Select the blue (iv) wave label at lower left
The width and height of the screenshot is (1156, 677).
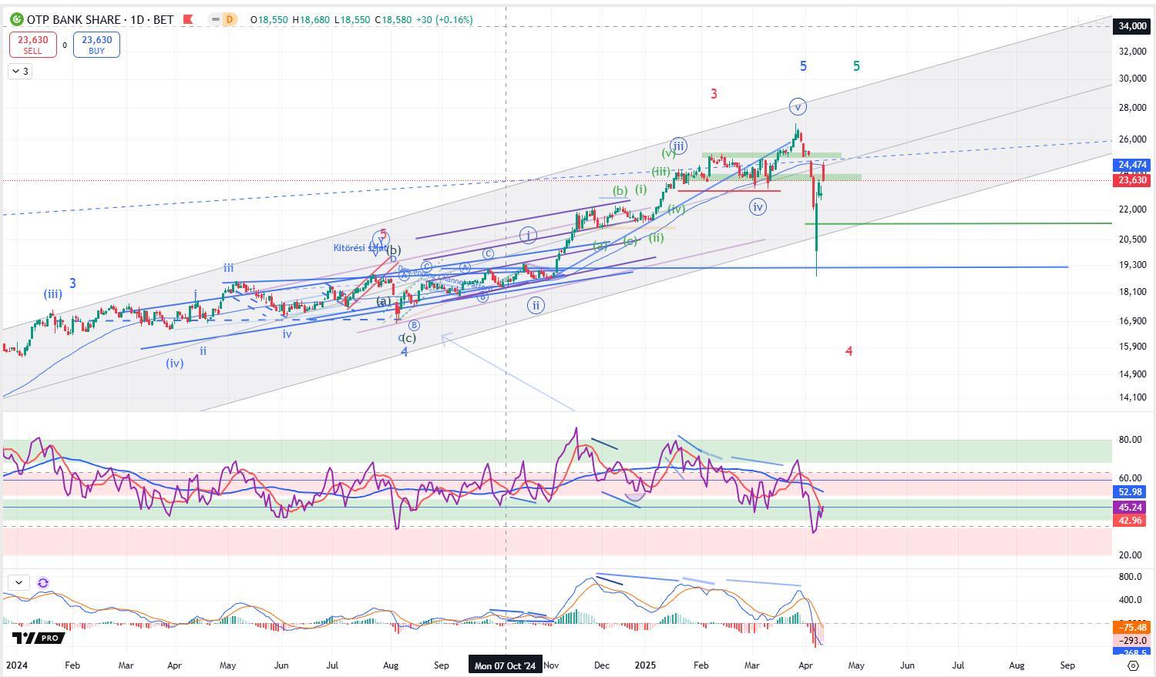pyautogui.click(x=175, y=363)
